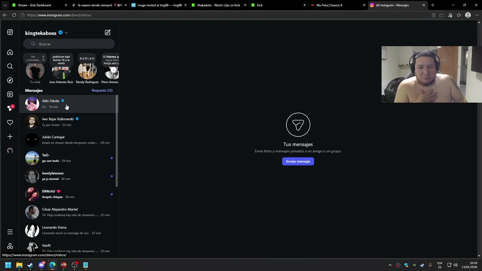Click the message list scrollbar

point(117,141)
